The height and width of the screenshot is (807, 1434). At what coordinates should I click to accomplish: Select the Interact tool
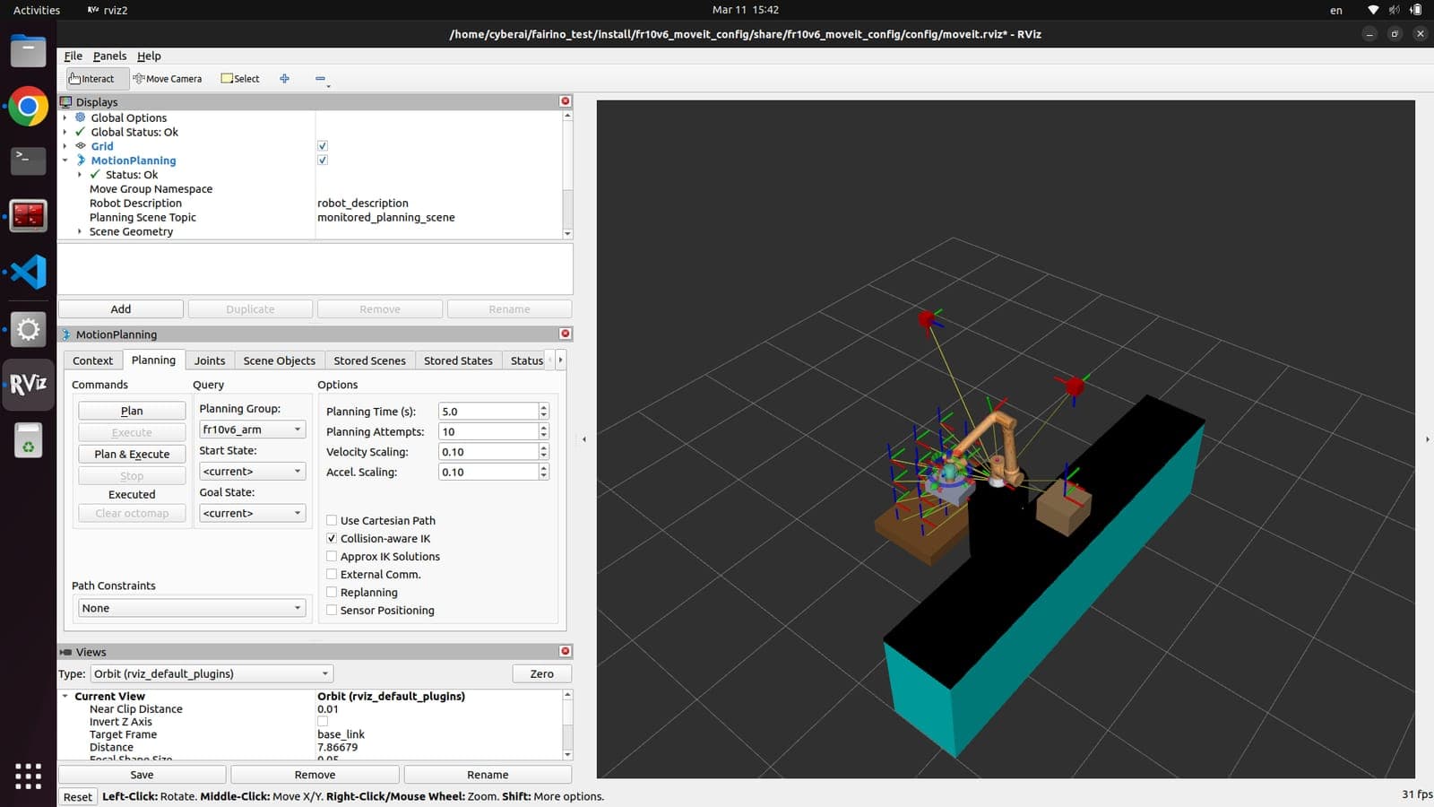[x=92, y=79]
